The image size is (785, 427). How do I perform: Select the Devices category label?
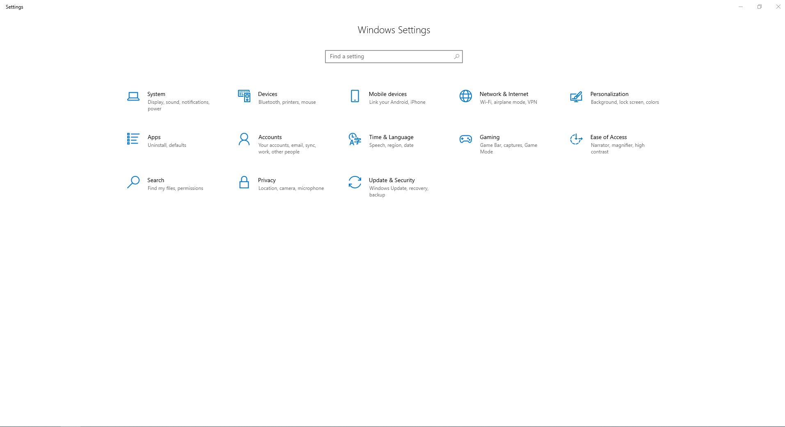click(x=268, y=94)
